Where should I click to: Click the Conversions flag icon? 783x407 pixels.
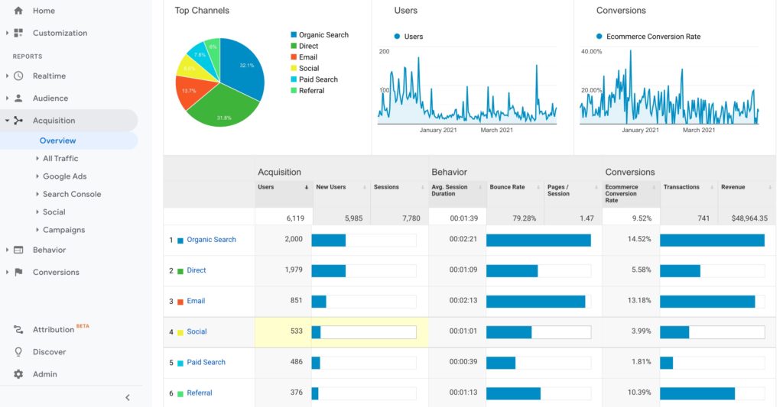[x=18, y=272]
